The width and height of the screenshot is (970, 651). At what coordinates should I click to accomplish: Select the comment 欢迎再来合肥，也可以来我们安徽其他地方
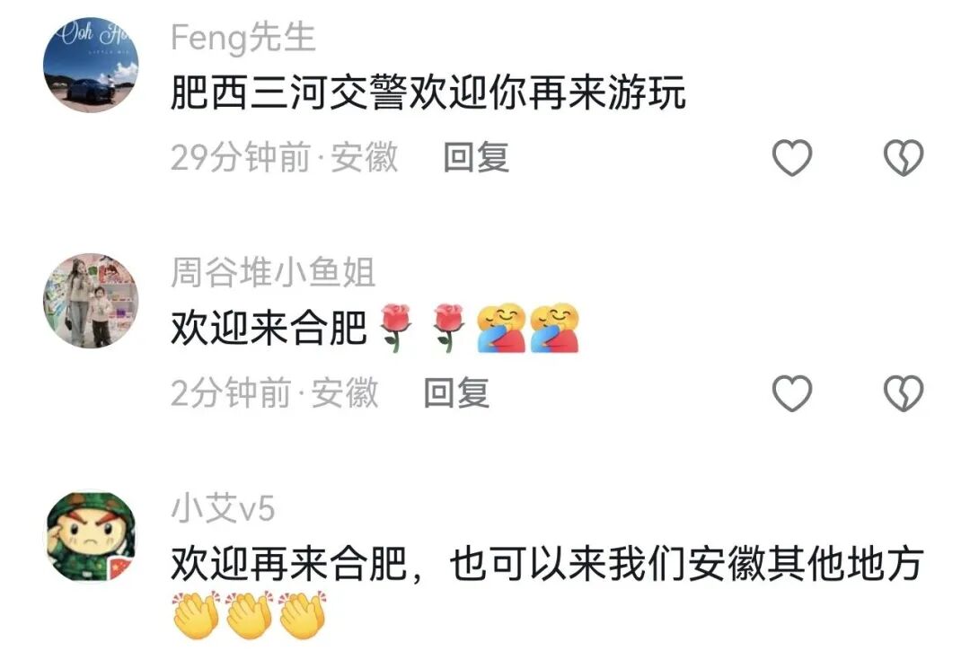coord(547,563)
